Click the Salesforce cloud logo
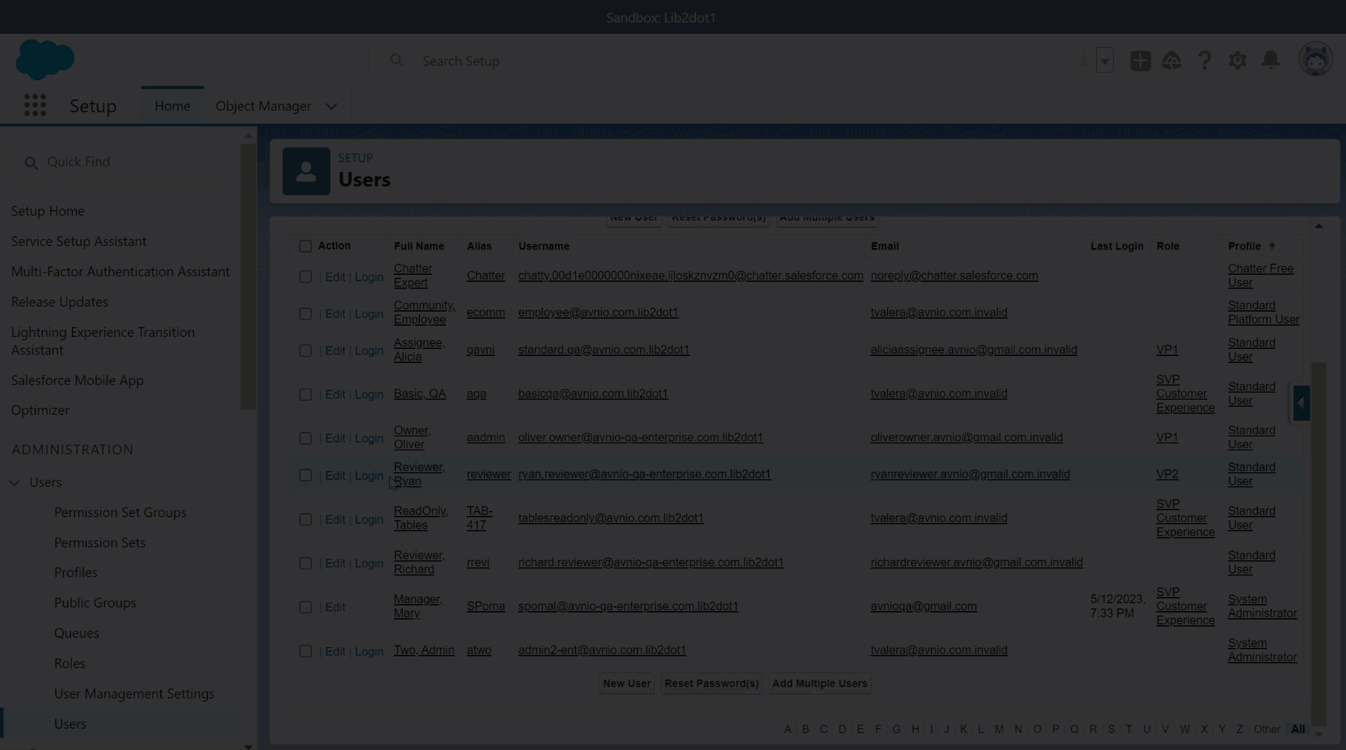This screenshot has height=750, width=1346. pyautogui.click(x=44, y=60)
